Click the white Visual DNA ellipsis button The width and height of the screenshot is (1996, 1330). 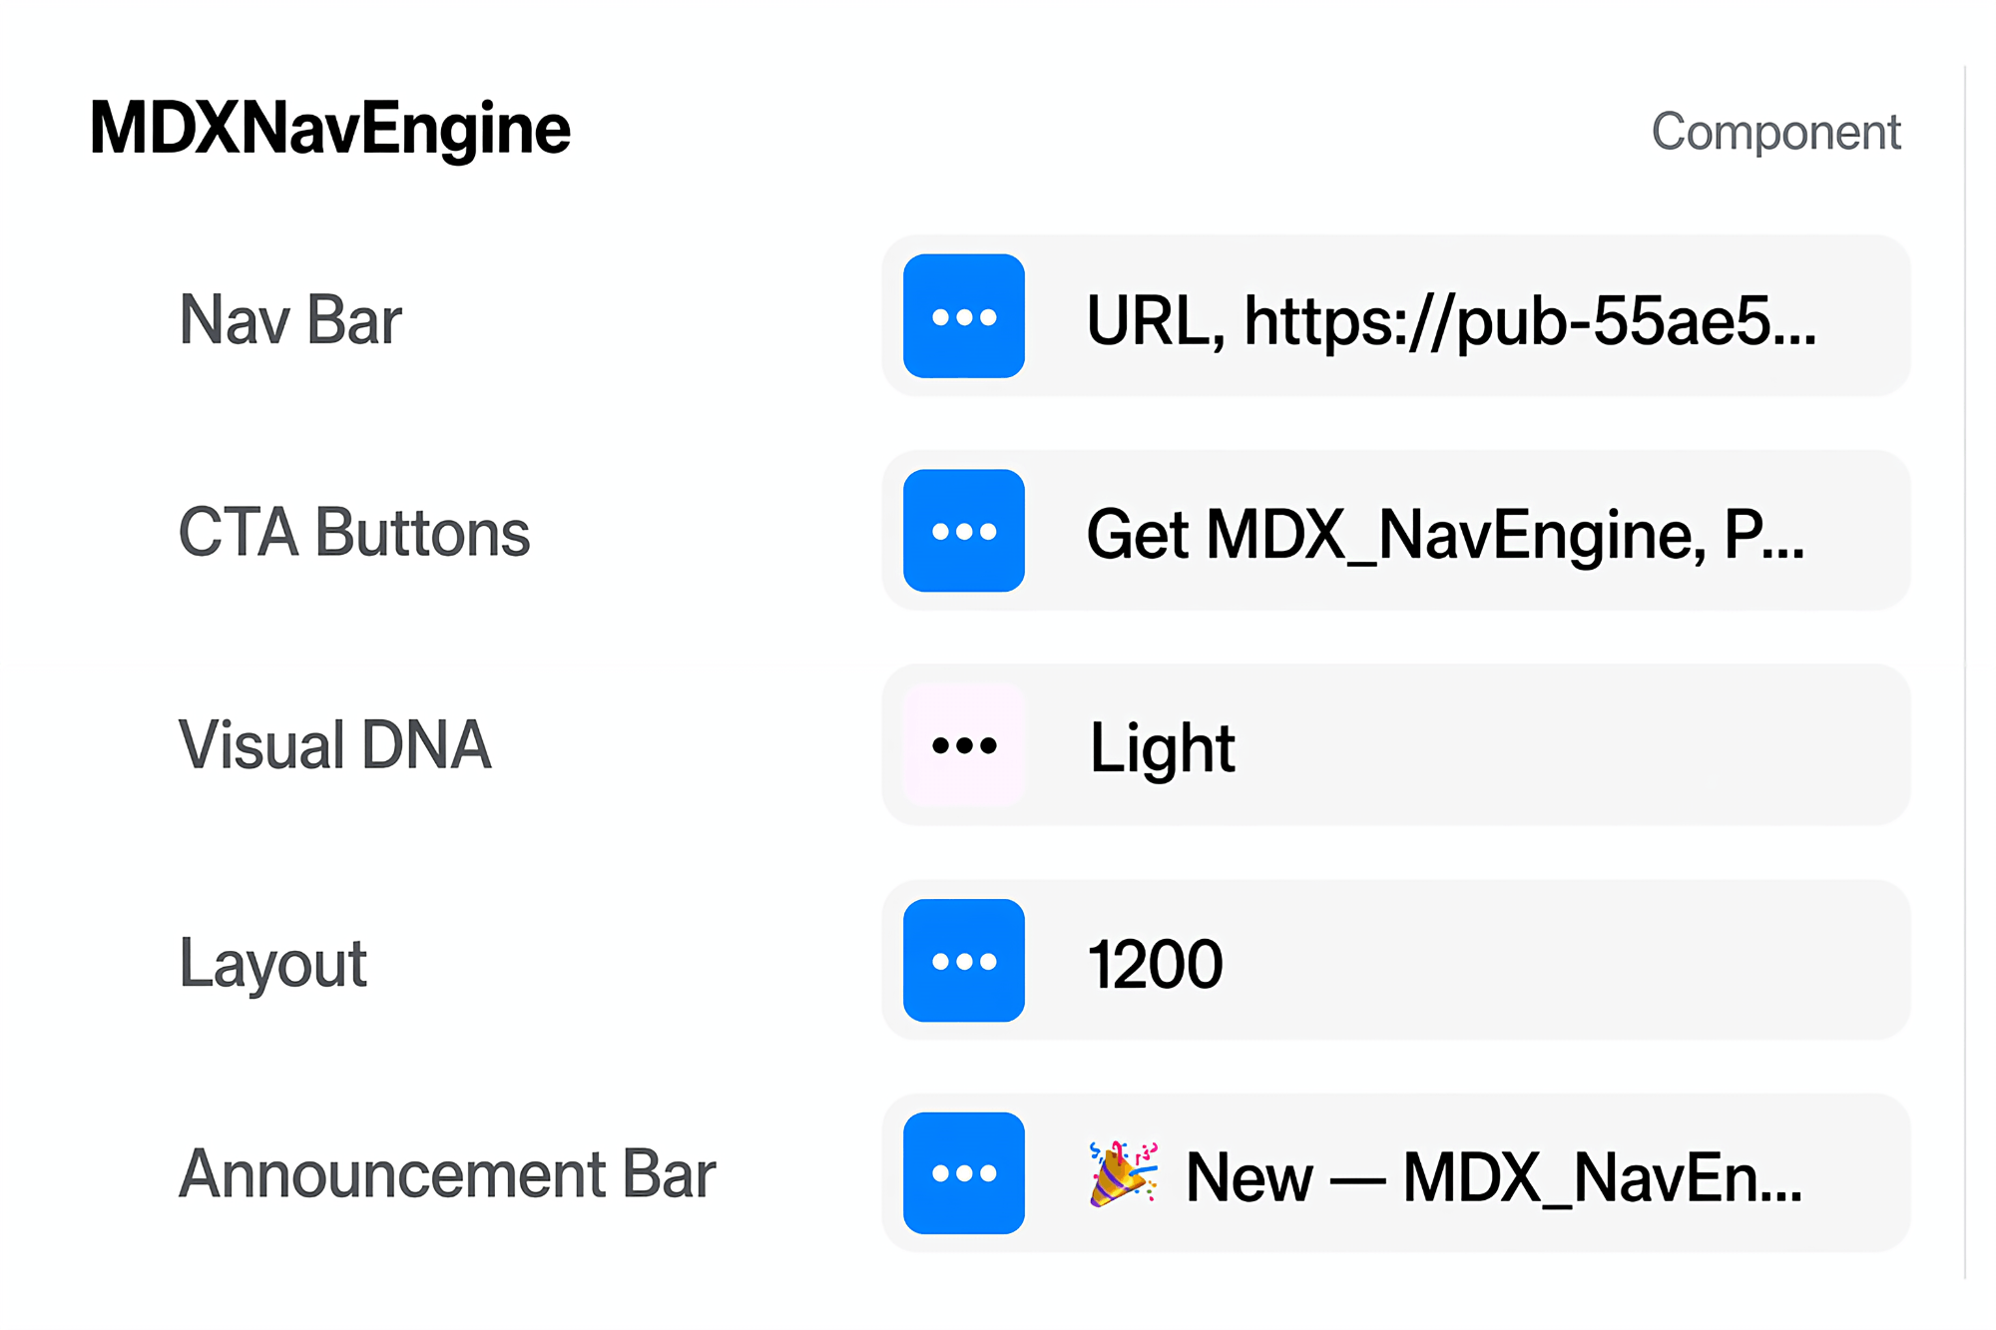tap(963, 745)
